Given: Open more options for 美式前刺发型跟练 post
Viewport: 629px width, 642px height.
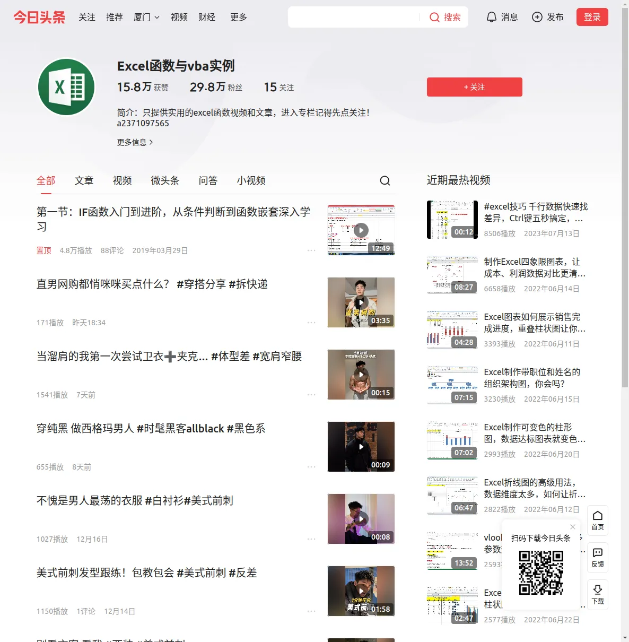Looking at the screenshot, I should click(311, 611).
